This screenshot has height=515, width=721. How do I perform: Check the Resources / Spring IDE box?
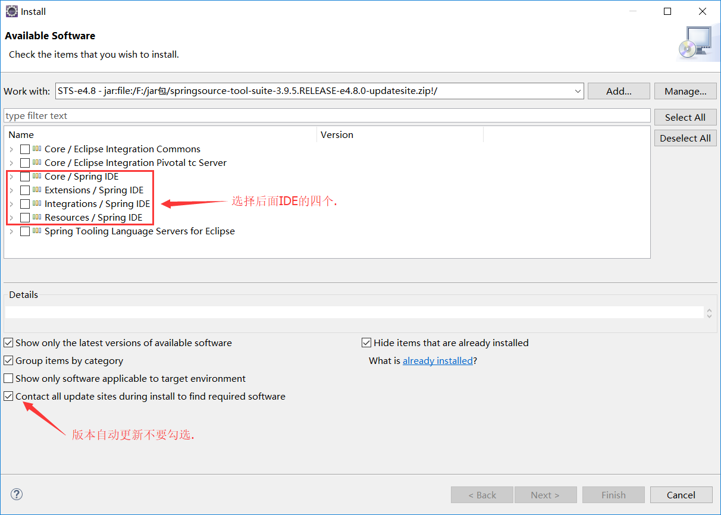pyautogui.click(x=25, y=218)
